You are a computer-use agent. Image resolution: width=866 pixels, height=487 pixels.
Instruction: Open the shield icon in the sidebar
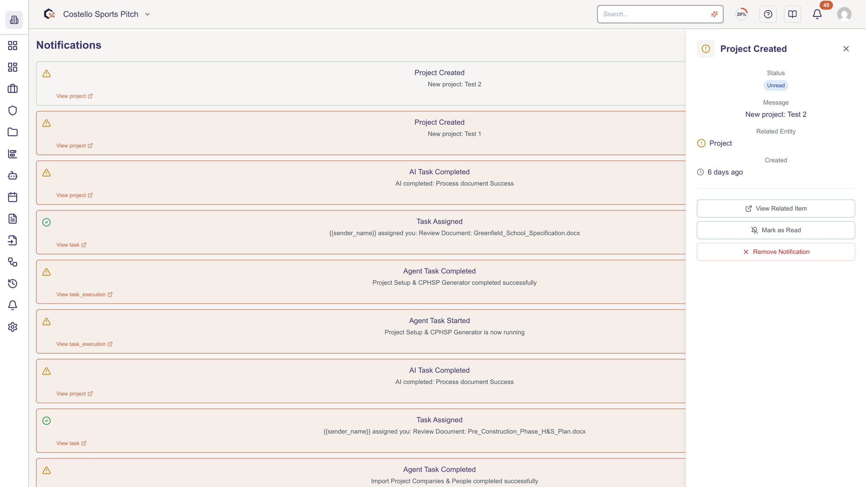[13, 110]
